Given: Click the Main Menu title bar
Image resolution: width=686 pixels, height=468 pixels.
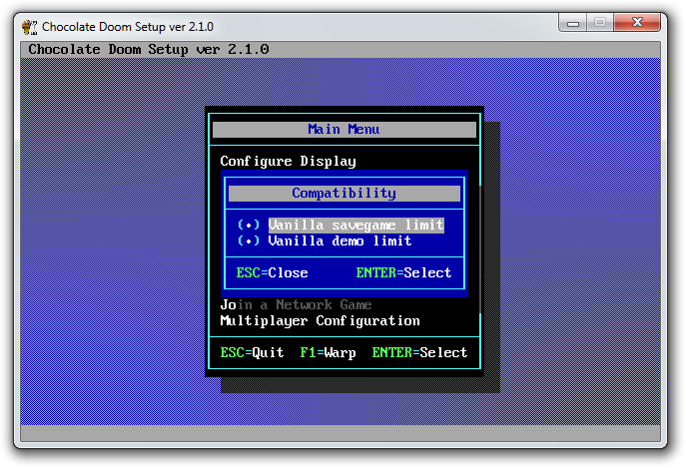Looking at the screenshot, I should pyautogui.click(x=343, y=129).
